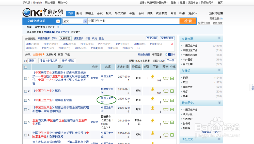
Task: Collapse the 检索历史 side panel
Action: click(220, 103)
